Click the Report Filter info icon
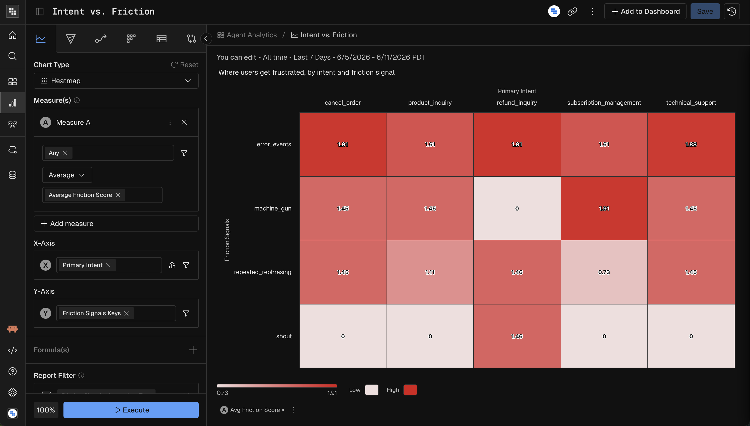The height and width of the screenshot is (426, 750). click(x=82, y=375)
